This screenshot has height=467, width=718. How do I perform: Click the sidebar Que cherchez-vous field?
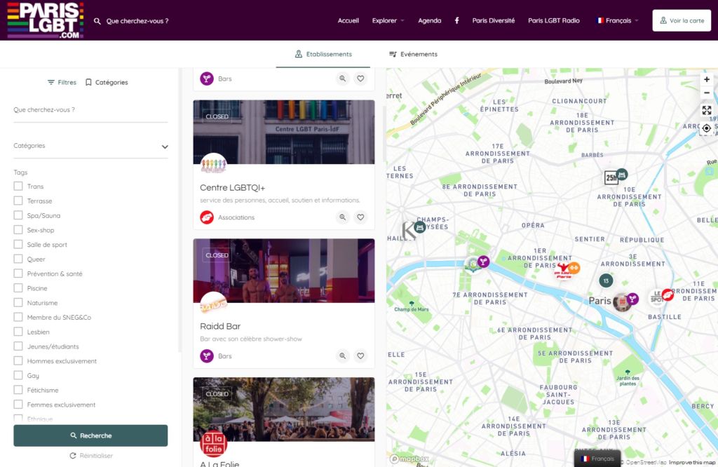coord(90,110)
